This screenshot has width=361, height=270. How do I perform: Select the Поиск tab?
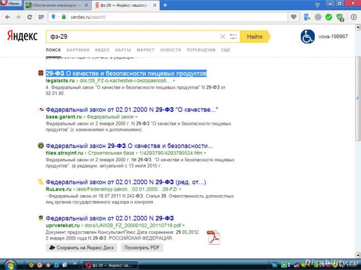point(53,50)
